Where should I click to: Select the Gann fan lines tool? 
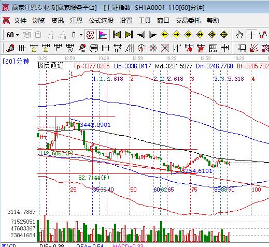(x=254, y=48)
